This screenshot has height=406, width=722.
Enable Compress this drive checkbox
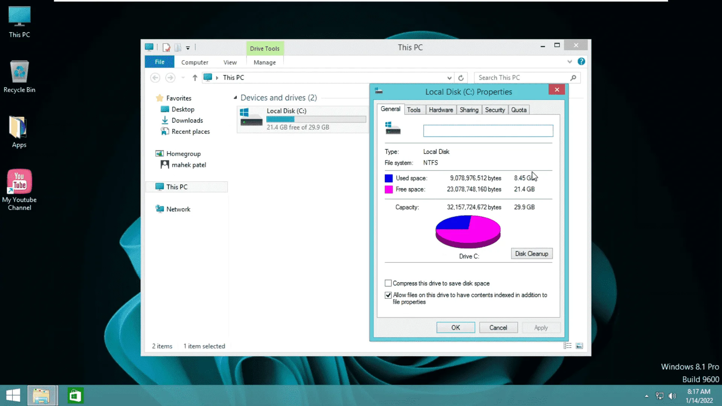coord(388,283)
